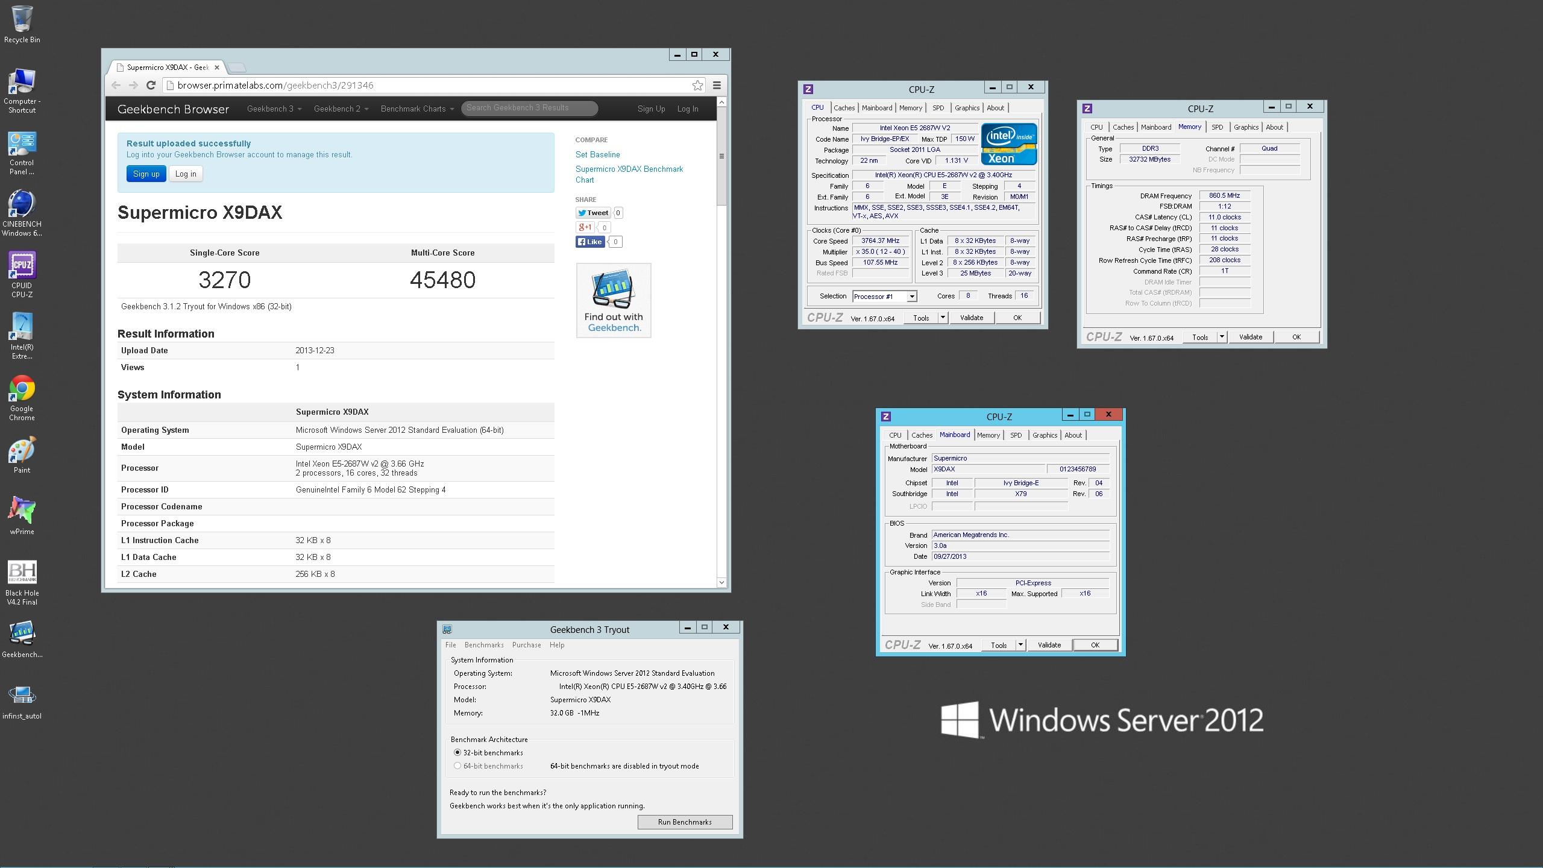Launch the CPUID CPU-Z desktop icon
Image resolution: width=1543 pixels, height=868 pixels.
22,275
